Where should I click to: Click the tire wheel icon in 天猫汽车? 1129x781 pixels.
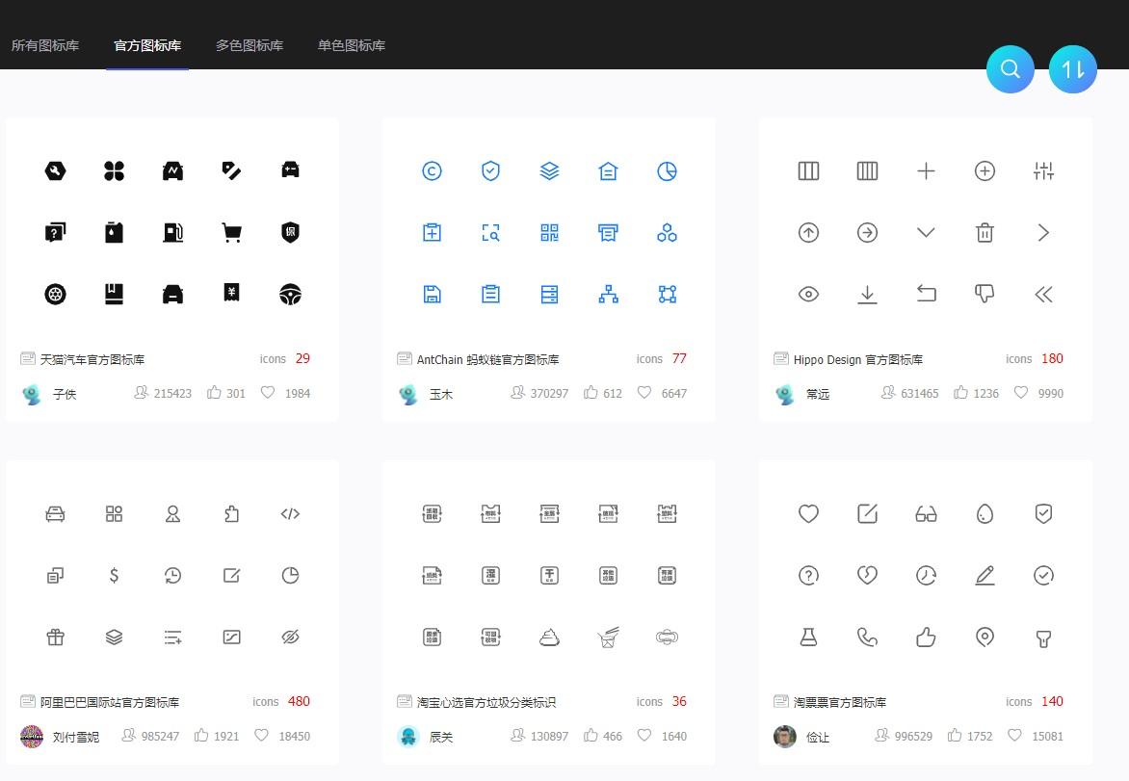coord(56,295)
